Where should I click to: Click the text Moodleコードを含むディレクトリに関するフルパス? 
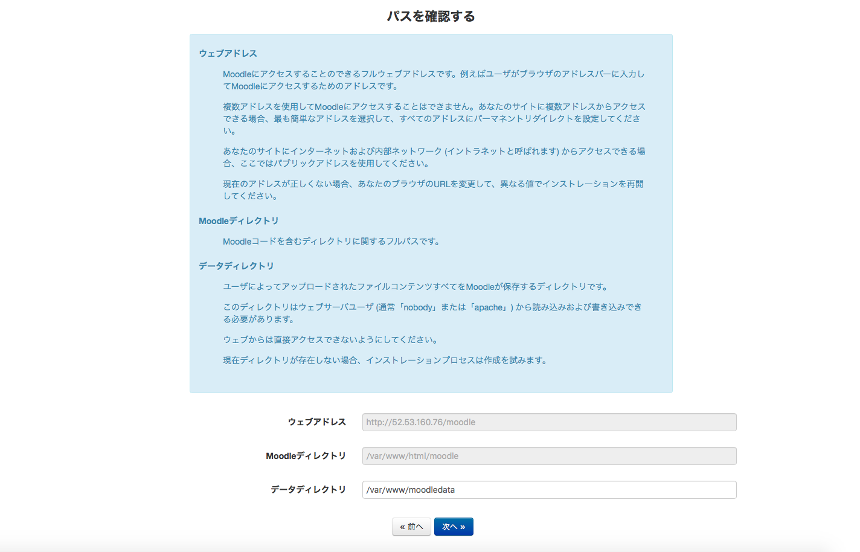coord(332,242)
